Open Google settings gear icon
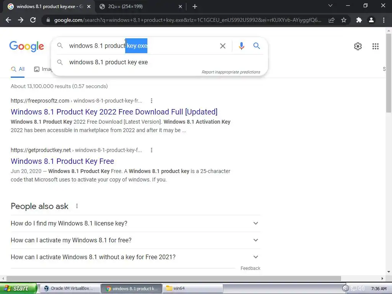The height and width of the screenshot is (294, 392). tap(358, 46)
